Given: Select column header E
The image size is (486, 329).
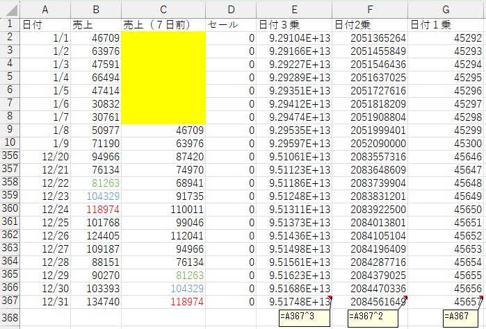Looking at the screenshot, I should [x=294, y=8].
